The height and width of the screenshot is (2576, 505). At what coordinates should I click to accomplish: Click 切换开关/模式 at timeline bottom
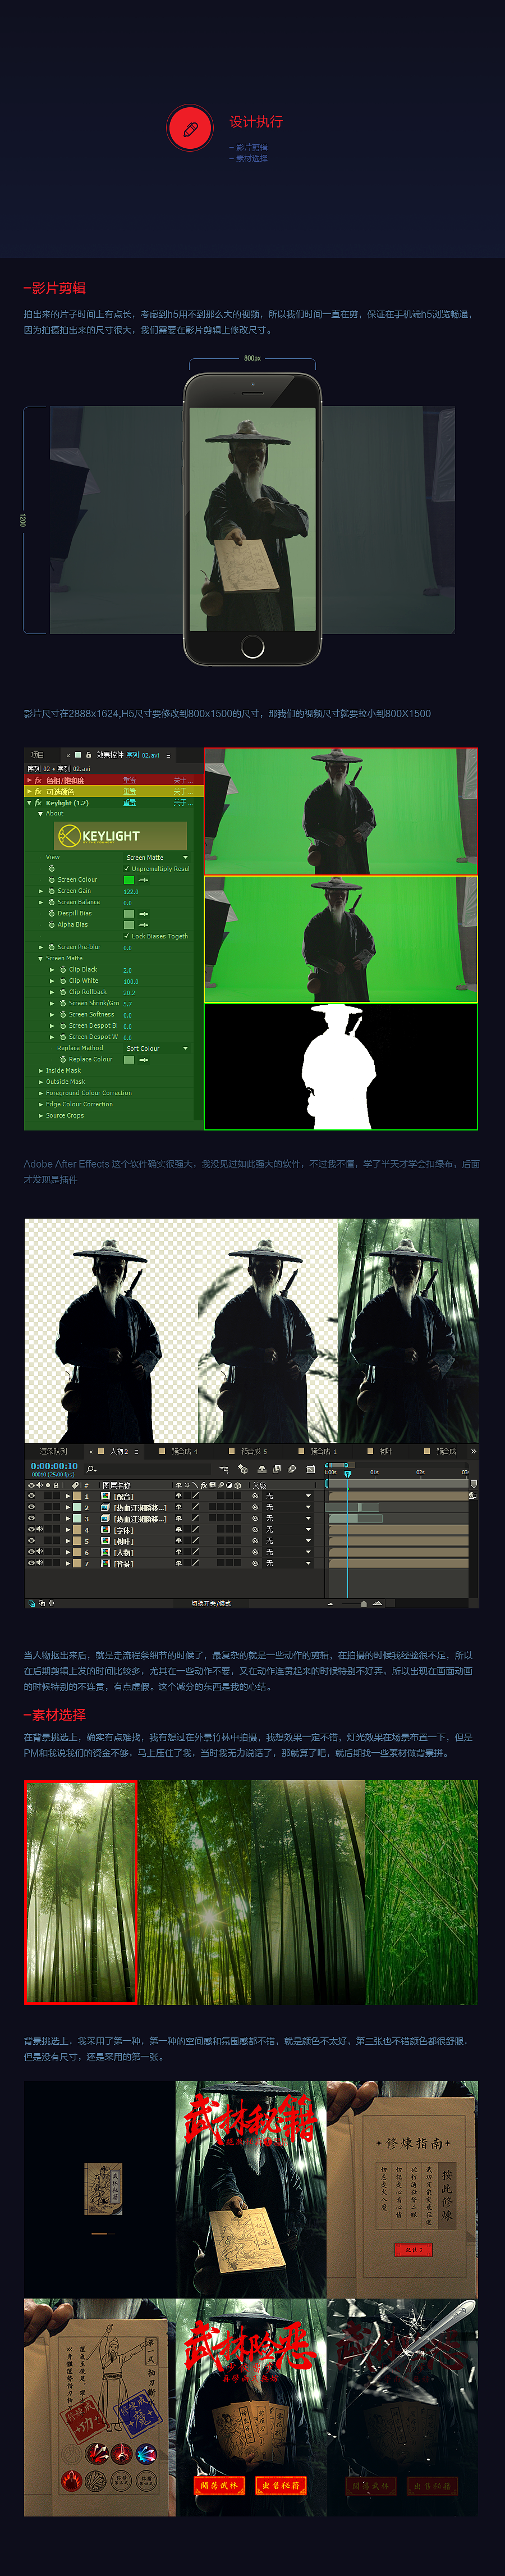[211, 1603]
